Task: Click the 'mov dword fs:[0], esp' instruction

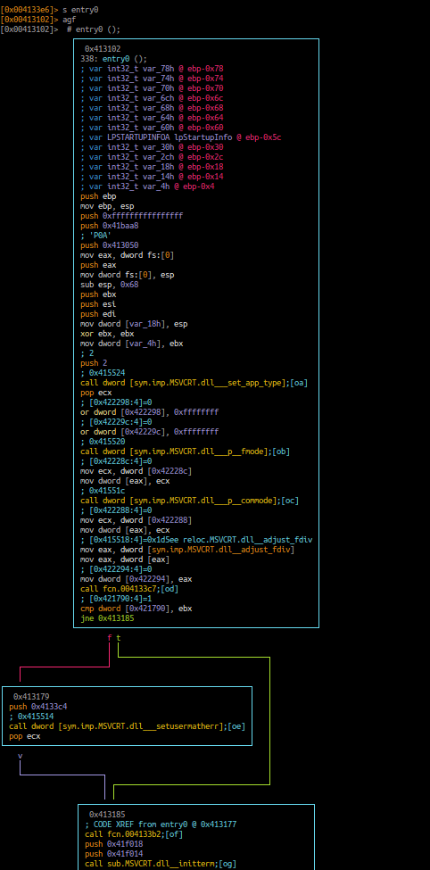Action: tap(127, 275)
